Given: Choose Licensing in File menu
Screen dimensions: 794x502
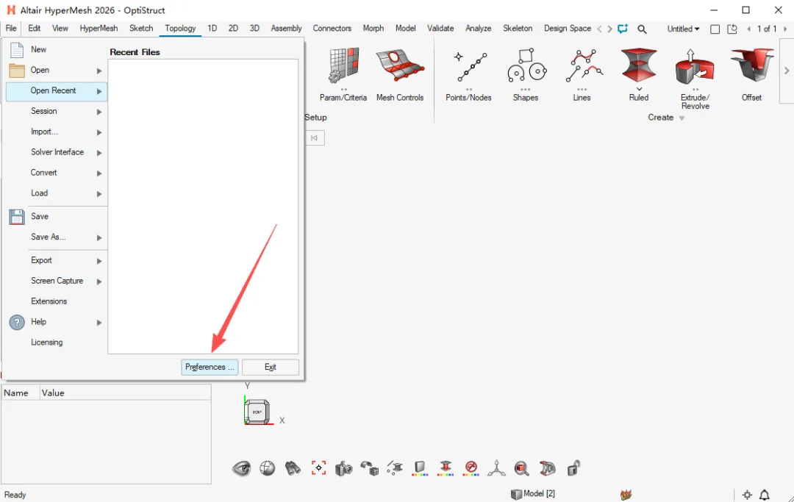Looking at the screenshot, I should click(46, 342).
